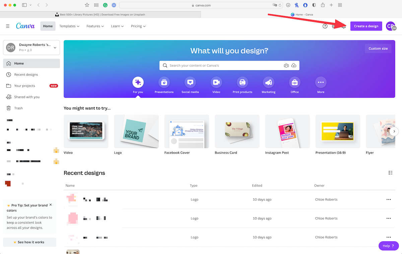Viewport: 402px width, 254px height.
Task: Open the More categories icon
Action: (321, 82)
